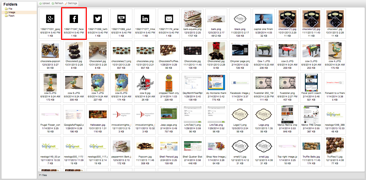Pick the newlogo1048_388 boingnet logo
The image size is (366, 180).
(x=335, y=120)
